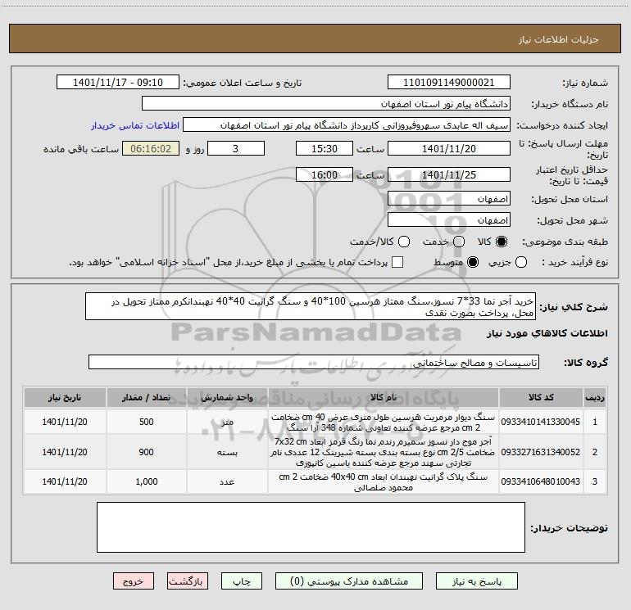Click the countdown timer 06:16:02
Viewport: 631px width, 610px height.
click(151, 149)
